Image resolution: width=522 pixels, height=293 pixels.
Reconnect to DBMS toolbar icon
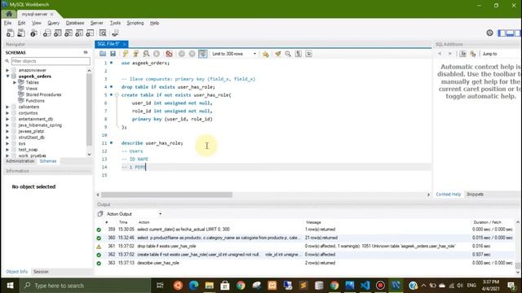115,33
